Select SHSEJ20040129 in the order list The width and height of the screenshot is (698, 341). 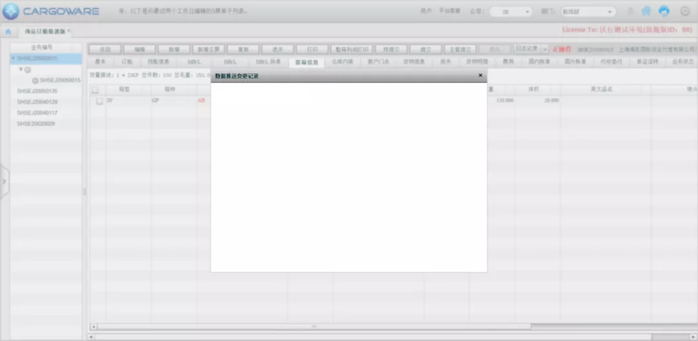37,102
